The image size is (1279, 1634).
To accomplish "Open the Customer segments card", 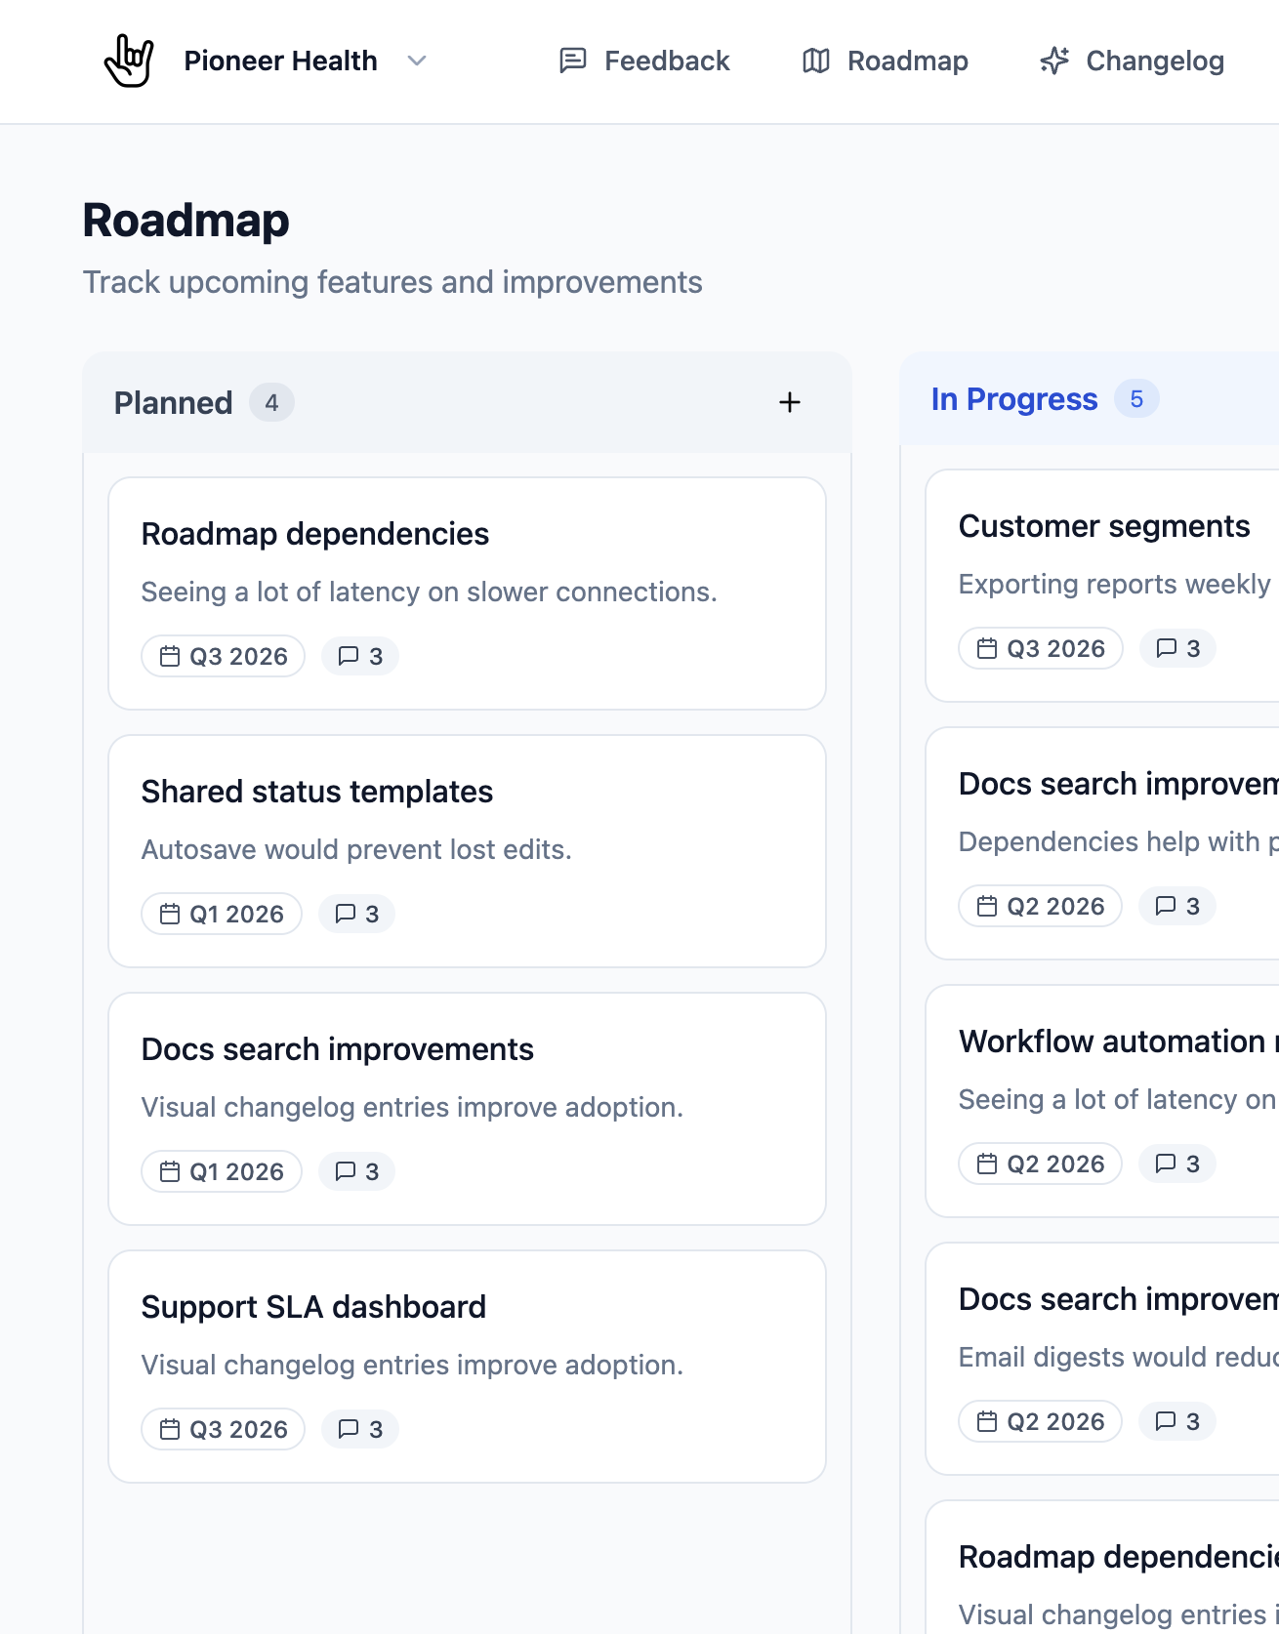I will click(x=1103, y=526).
